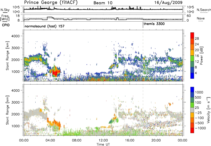The width and height of the screenshot is (211, 146).
Task: Pick the Power color bar segment between 16 and 20
Action: (192, 53)
